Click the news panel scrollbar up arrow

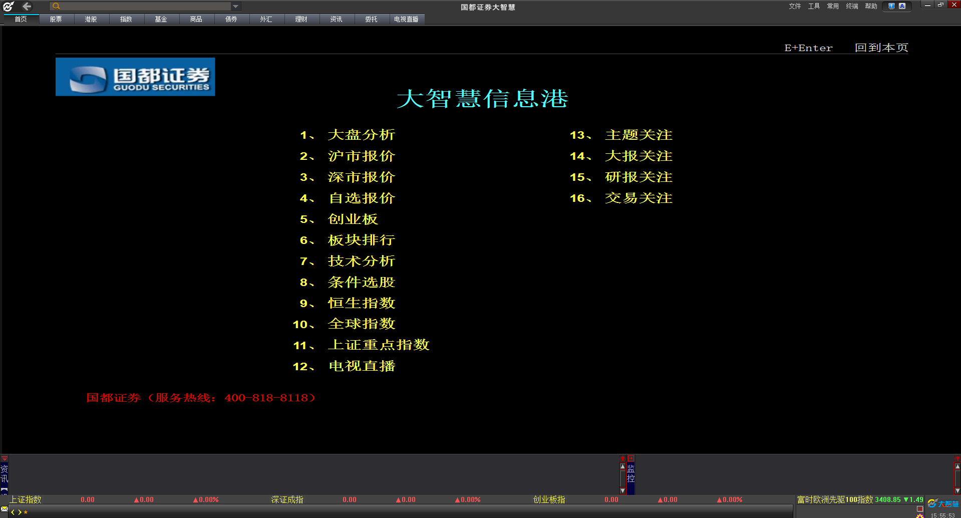click(622, 466)
